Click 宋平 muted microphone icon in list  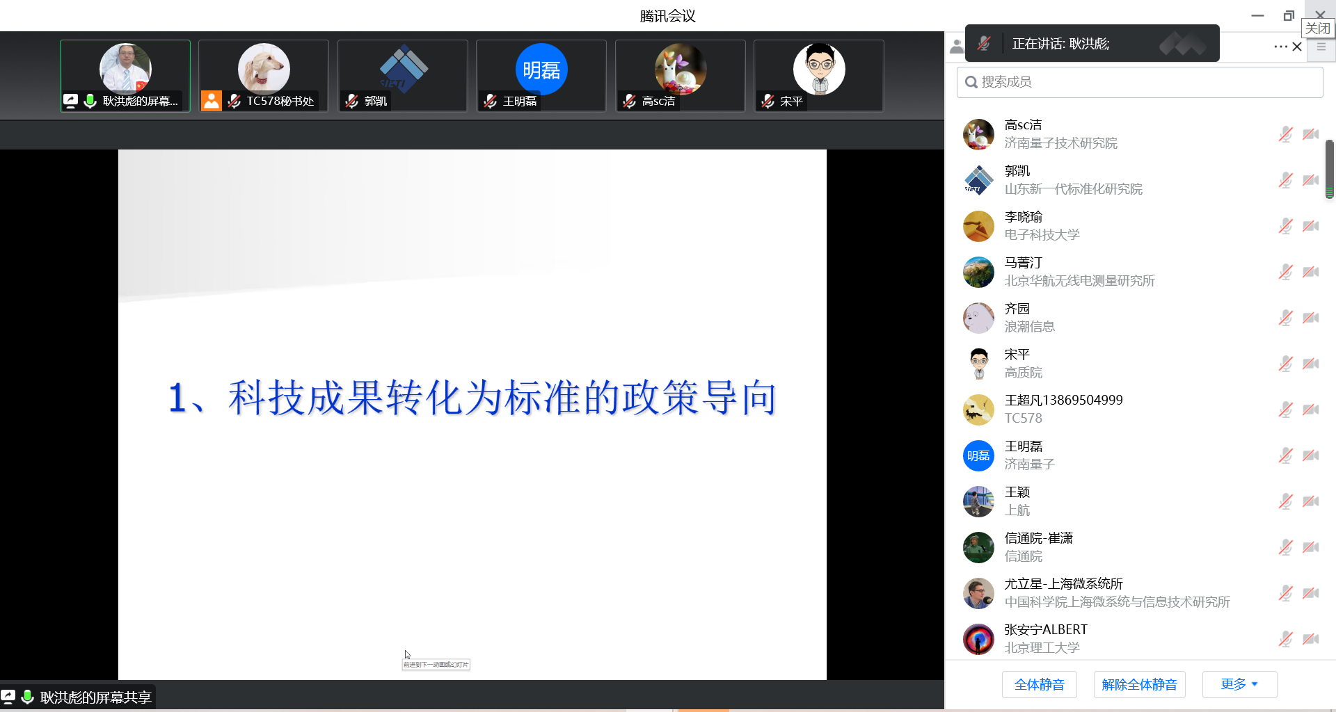pos(1285,364)
